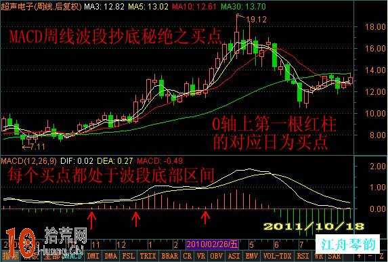Image resolution: width=388 pixels, height=262 pixels.
Task: Switch to the BRAR indicator tab
Action: (x=169, y=256)
